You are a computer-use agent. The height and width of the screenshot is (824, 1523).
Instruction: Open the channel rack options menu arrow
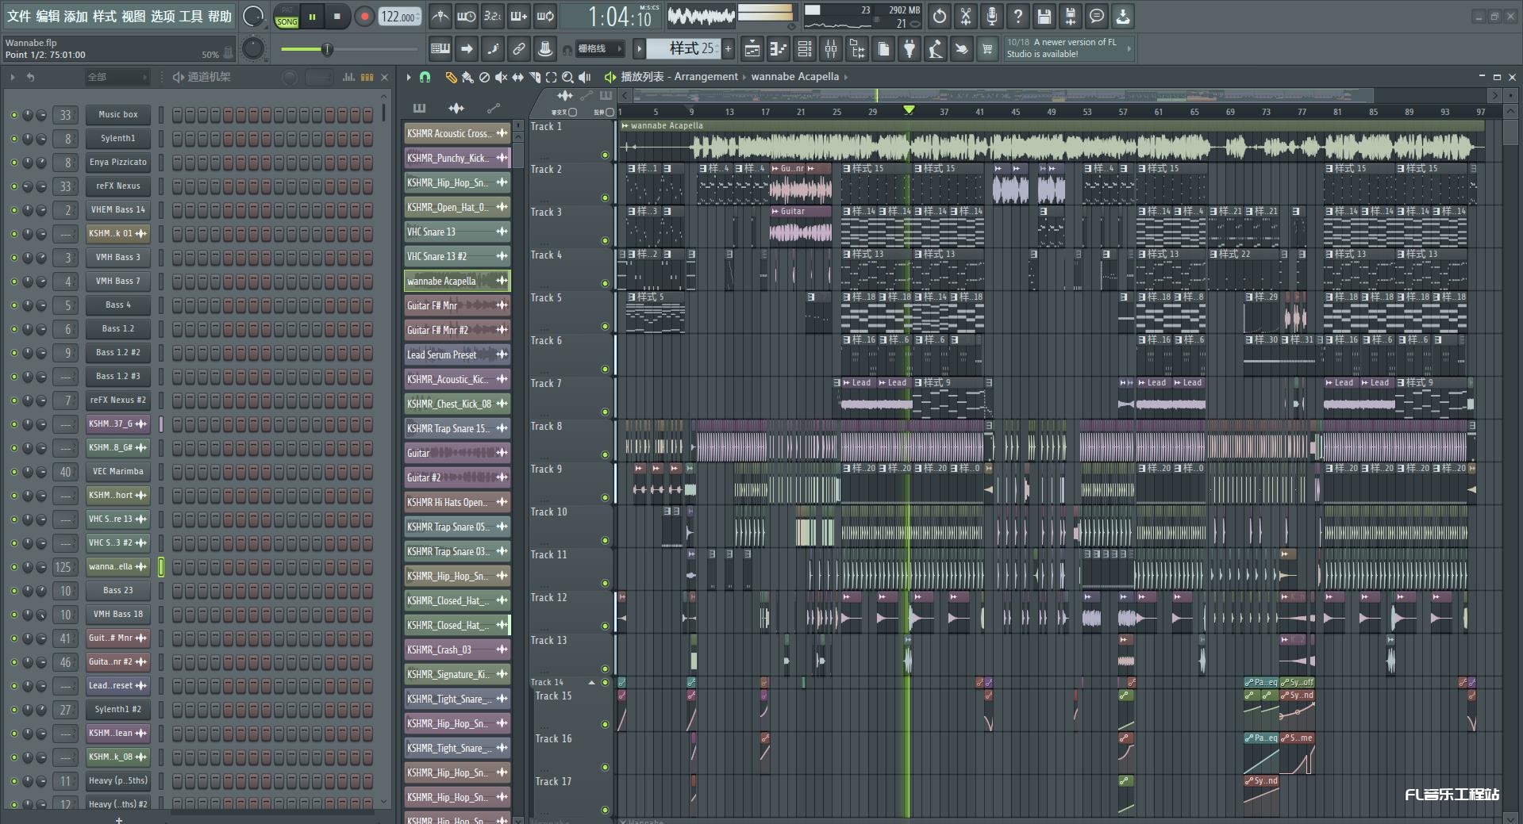(x=12, y=77)
